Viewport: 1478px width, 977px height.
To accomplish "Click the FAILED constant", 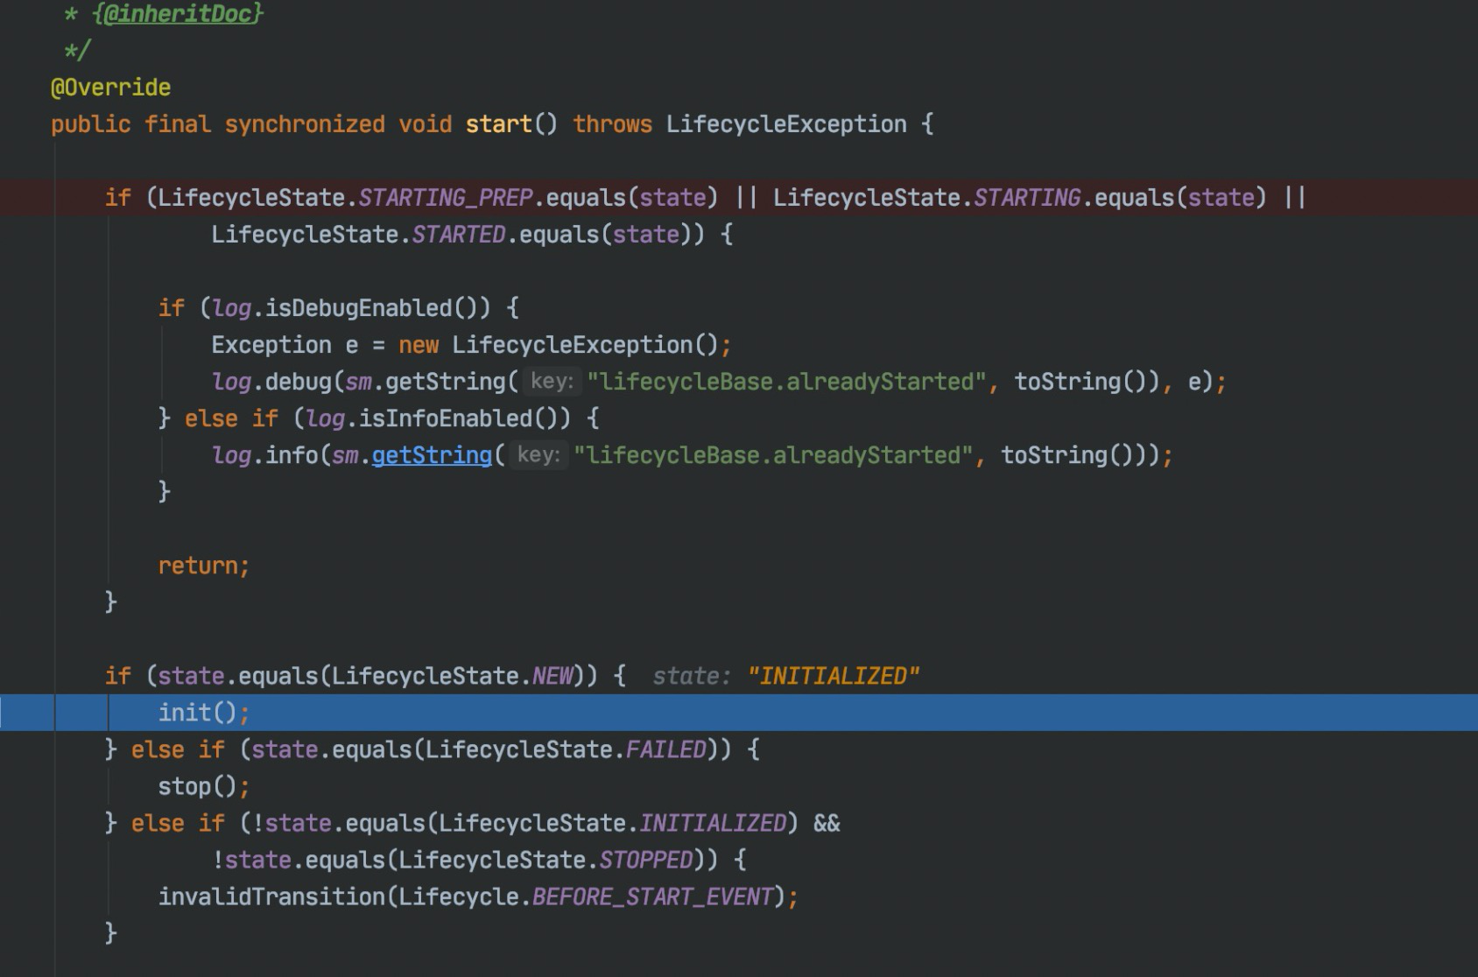I will 665,749.
